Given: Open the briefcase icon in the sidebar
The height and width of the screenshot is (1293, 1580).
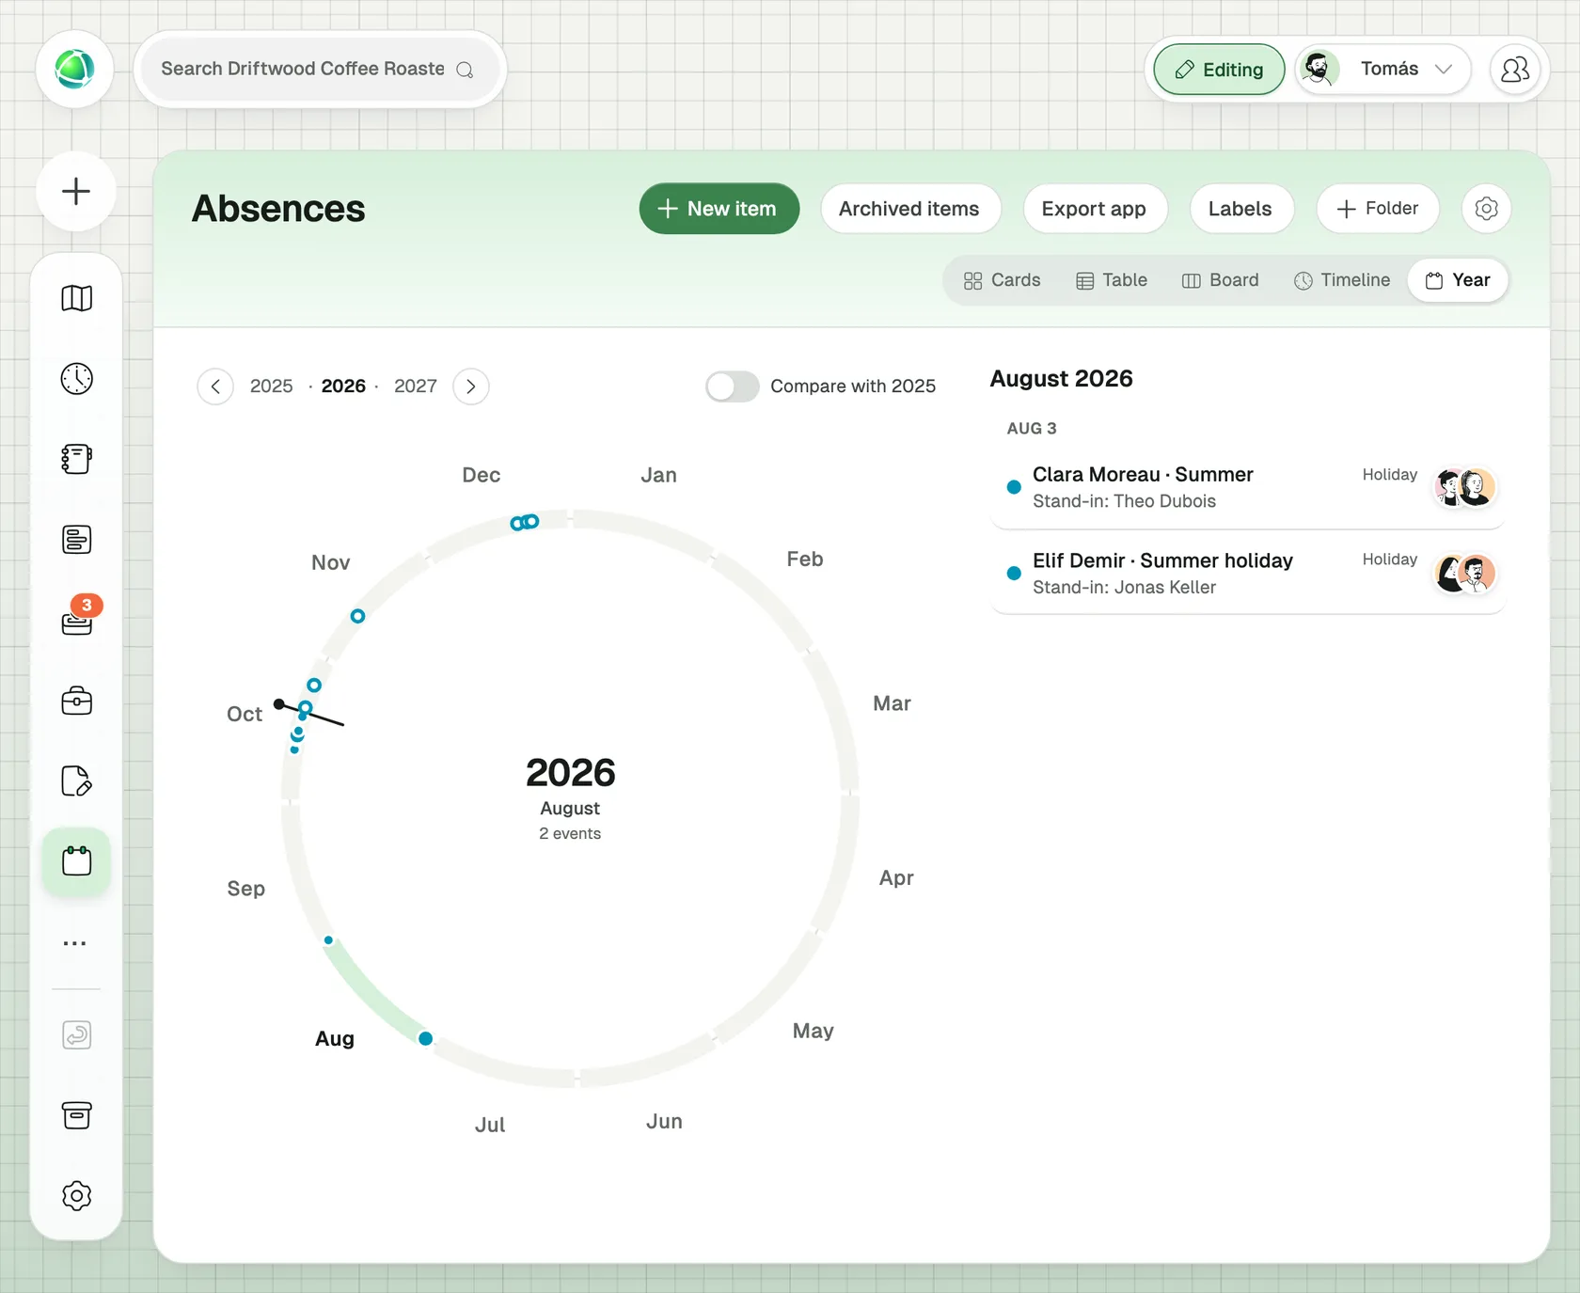Looking at the screenshot, I should click(x=76, y=701).
